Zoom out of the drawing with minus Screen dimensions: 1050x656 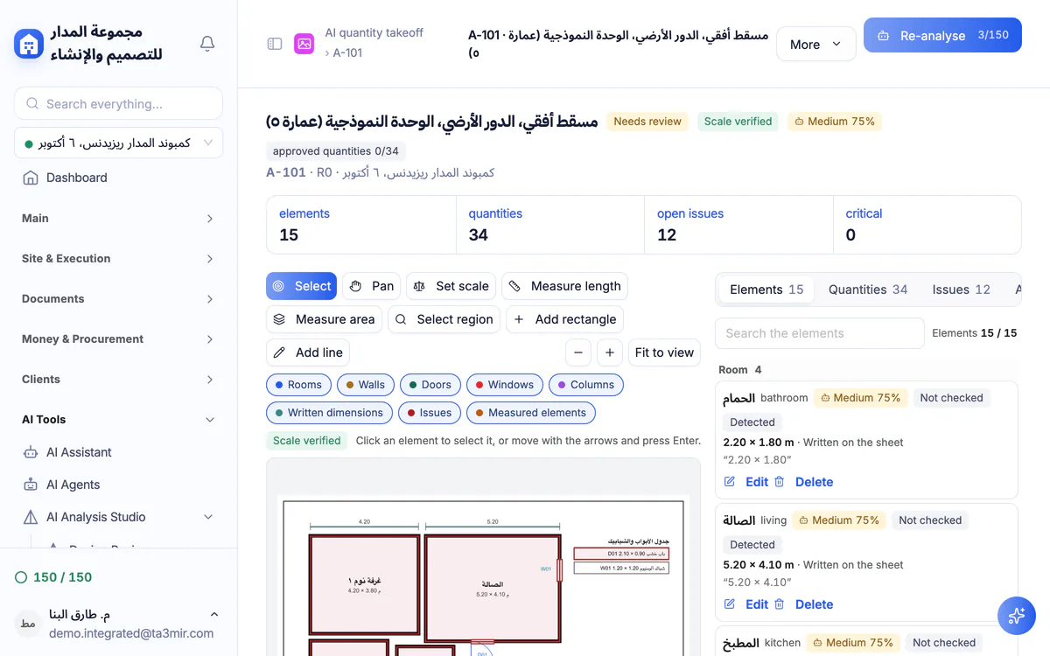tap(577, 352)
